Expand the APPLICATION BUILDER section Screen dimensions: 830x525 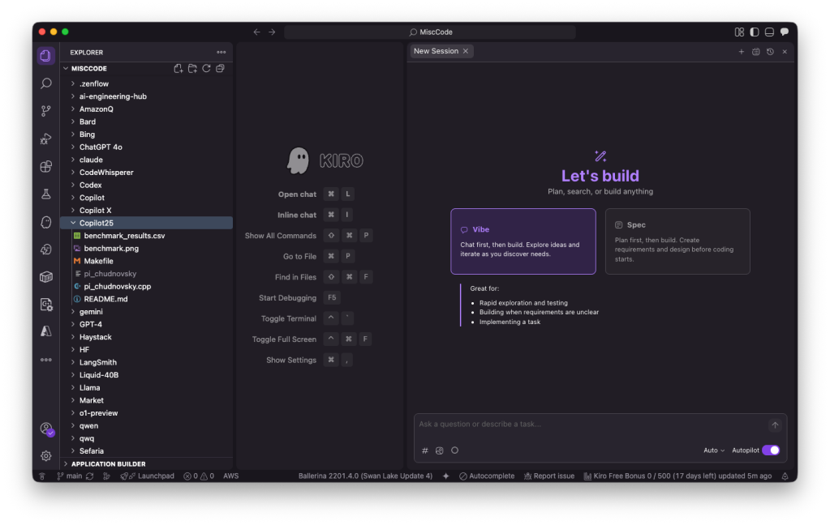coord(147,464)
